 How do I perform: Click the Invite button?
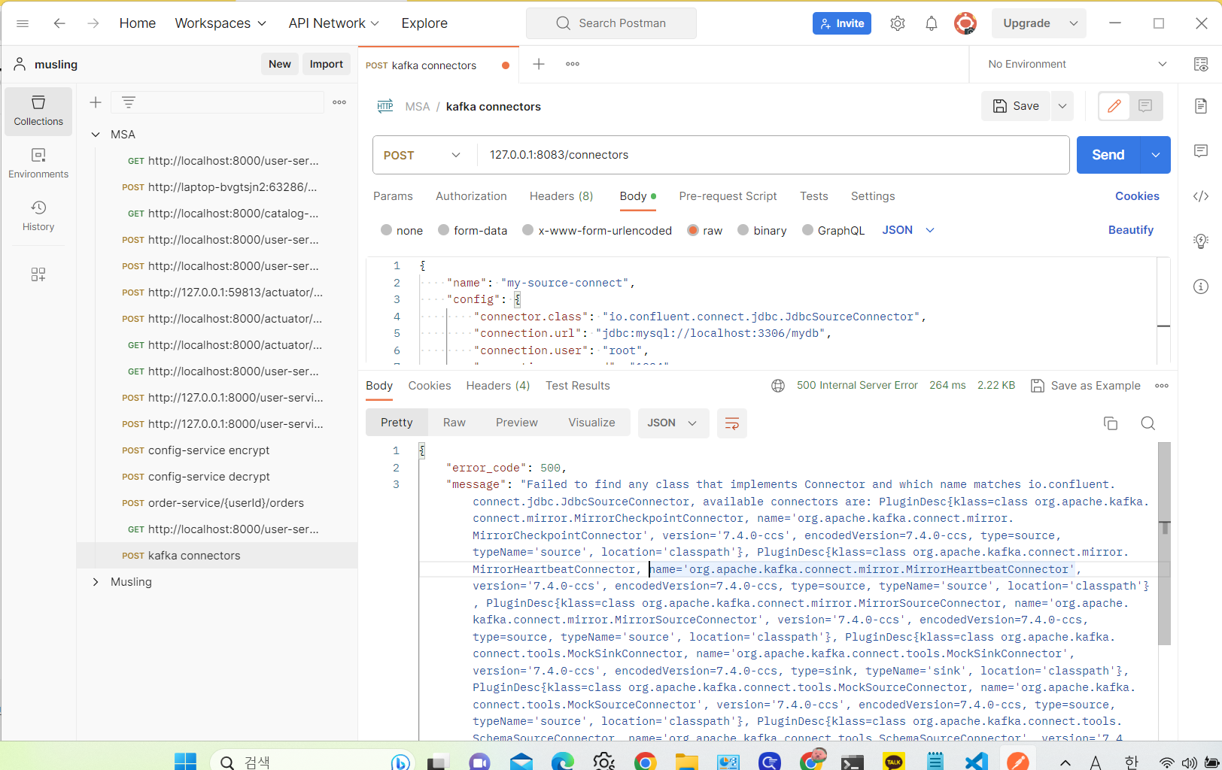842,23
